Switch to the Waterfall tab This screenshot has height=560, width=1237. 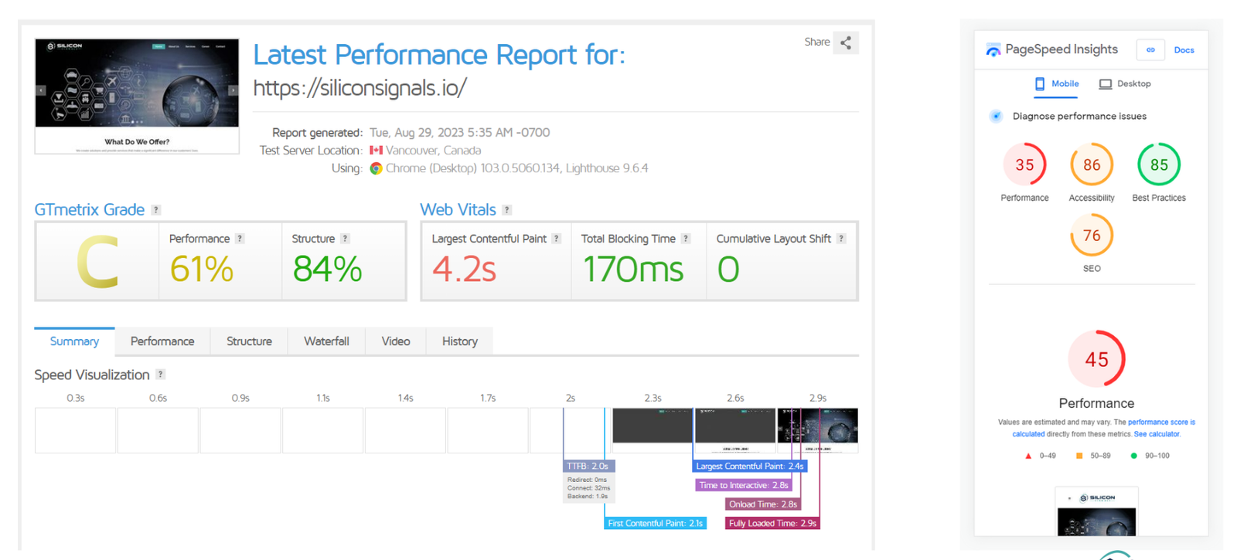click(x=326, y=341)
